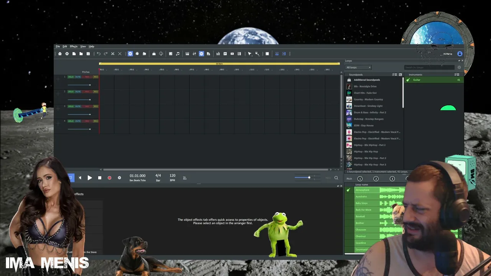
Task: Change the 4/4 time signature
Action: click(x=158, y=176)
